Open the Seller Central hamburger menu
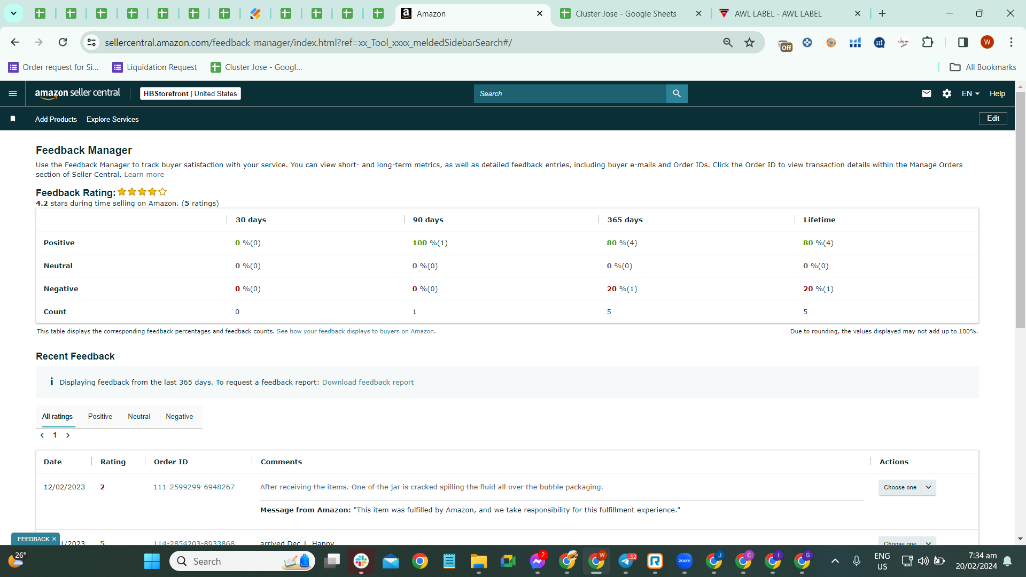The height and width of the screenshot is (577, 1026). click(13, 93)
